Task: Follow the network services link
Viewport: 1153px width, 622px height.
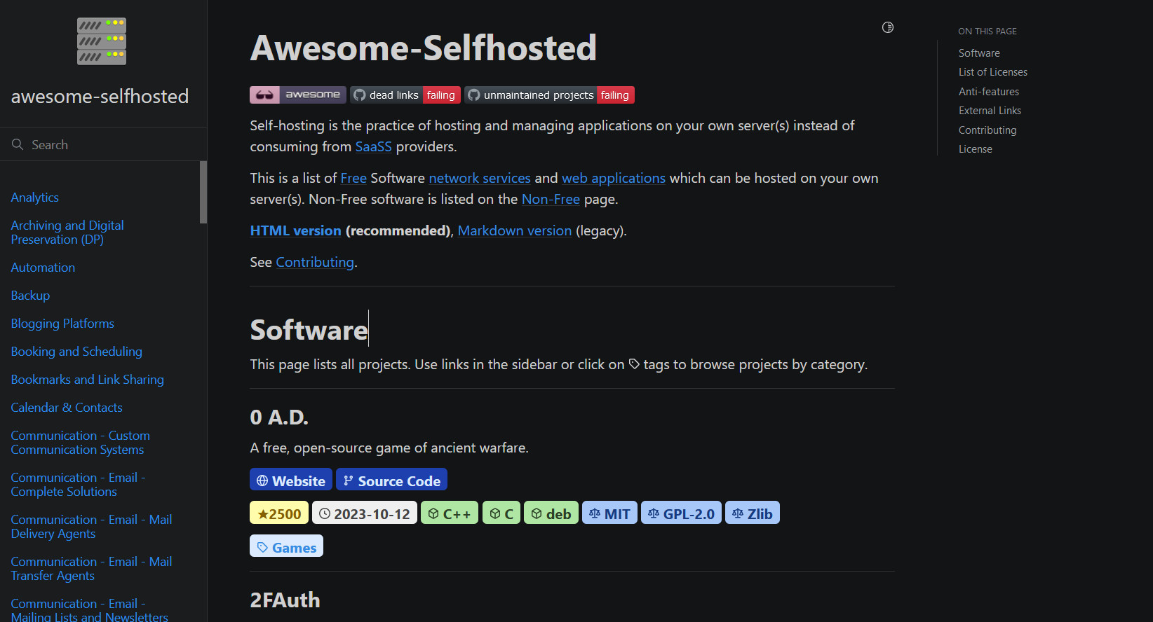Action: [480, 178]
